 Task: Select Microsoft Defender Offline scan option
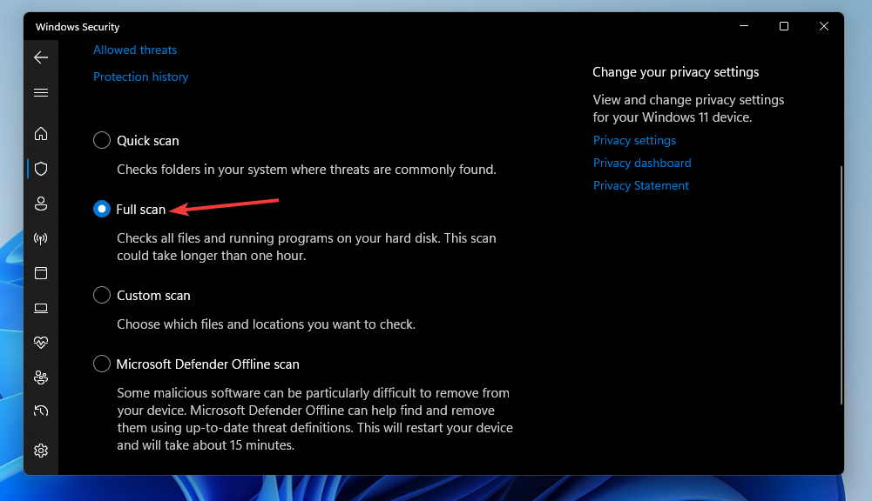102,364
